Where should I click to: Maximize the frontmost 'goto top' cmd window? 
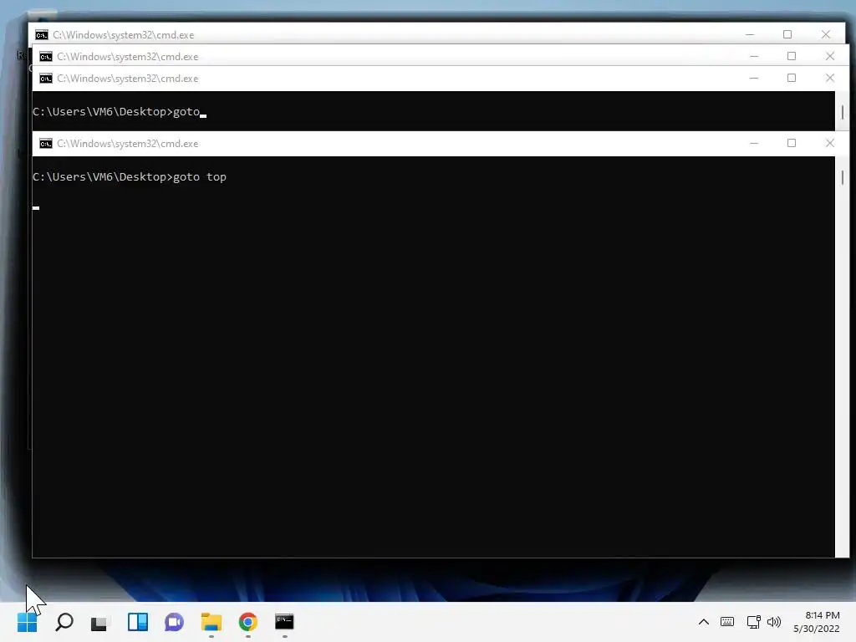coord(792,143)
